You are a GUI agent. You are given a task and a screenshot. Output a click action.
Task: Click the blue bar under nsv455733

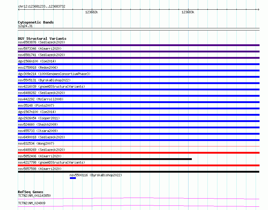click(x=139, y=134)
